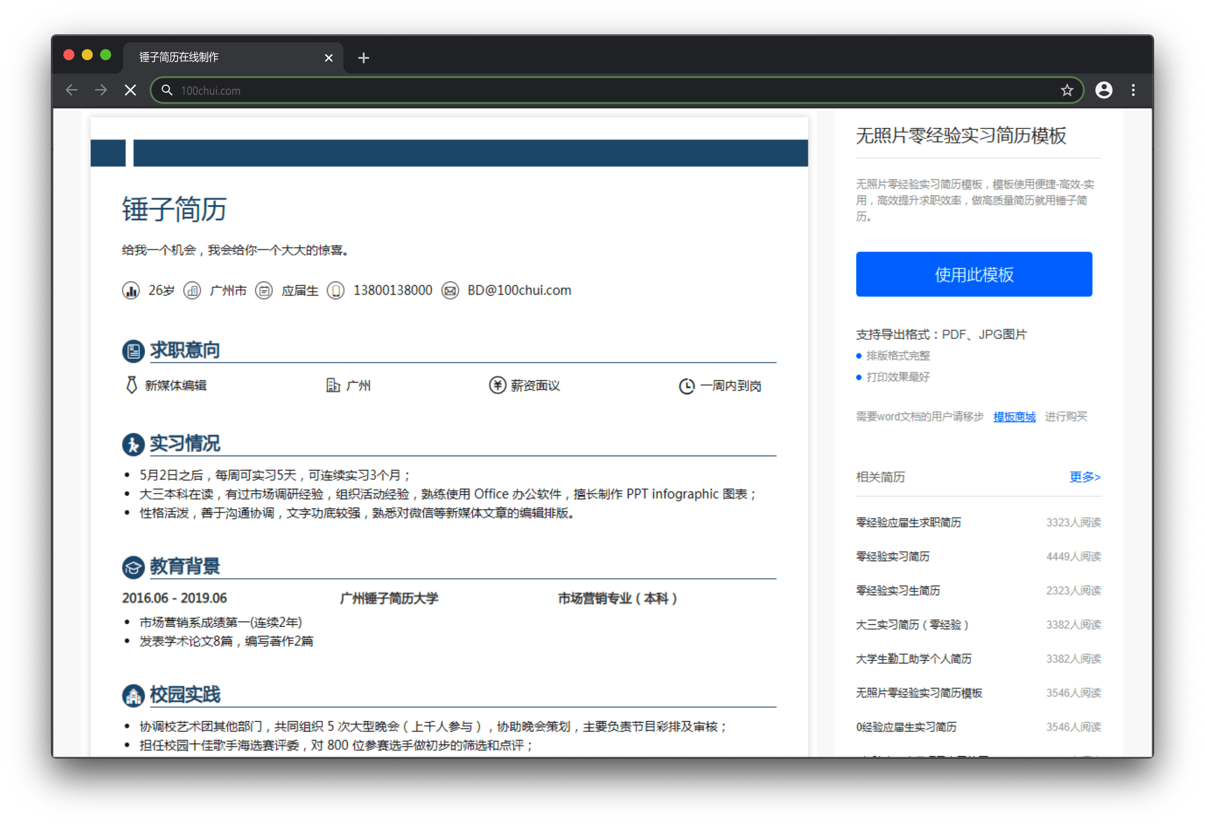The height and width of the screenshot is (826, 1205).
Task: Click the 打印效果最好 bullet item
Action: (898, 377)
